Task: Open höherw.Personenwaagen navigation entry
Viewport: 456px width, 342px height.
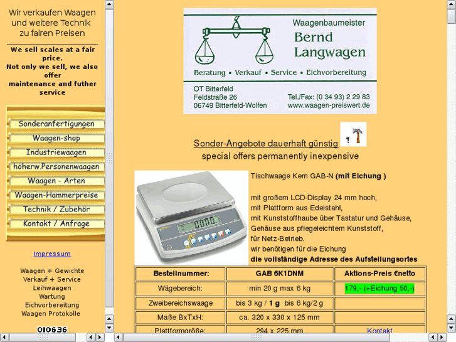Action: point(56,167)
